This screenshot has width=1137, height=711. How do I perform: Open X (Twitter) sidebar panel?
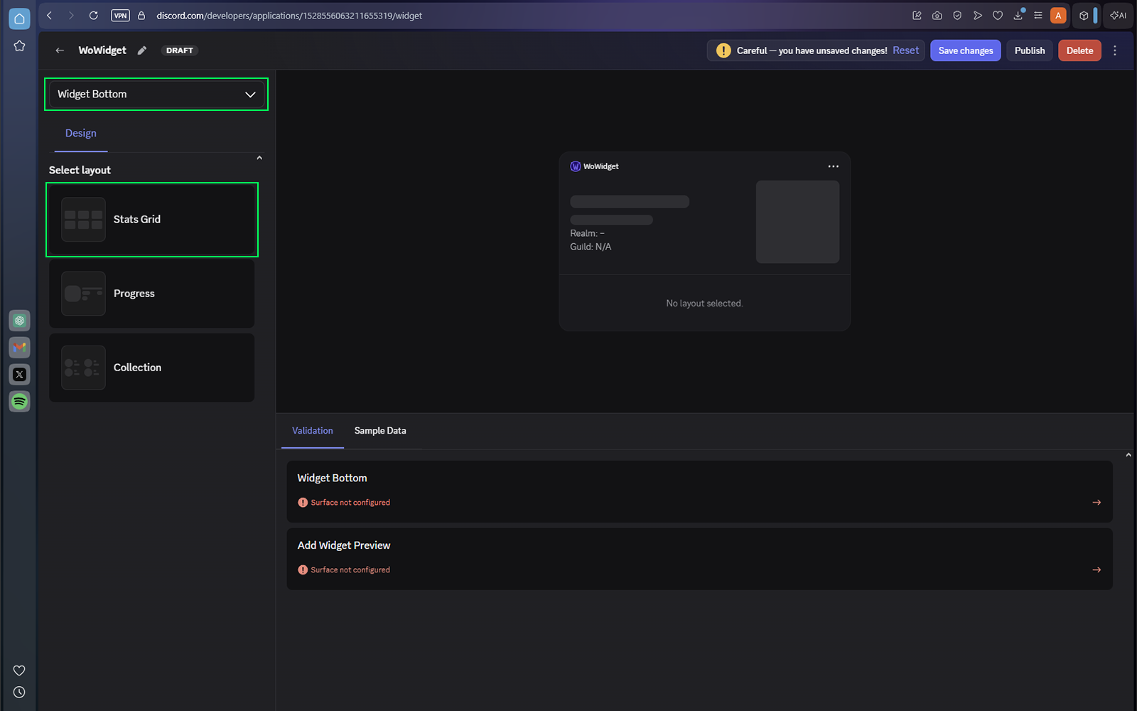(19, 375)
